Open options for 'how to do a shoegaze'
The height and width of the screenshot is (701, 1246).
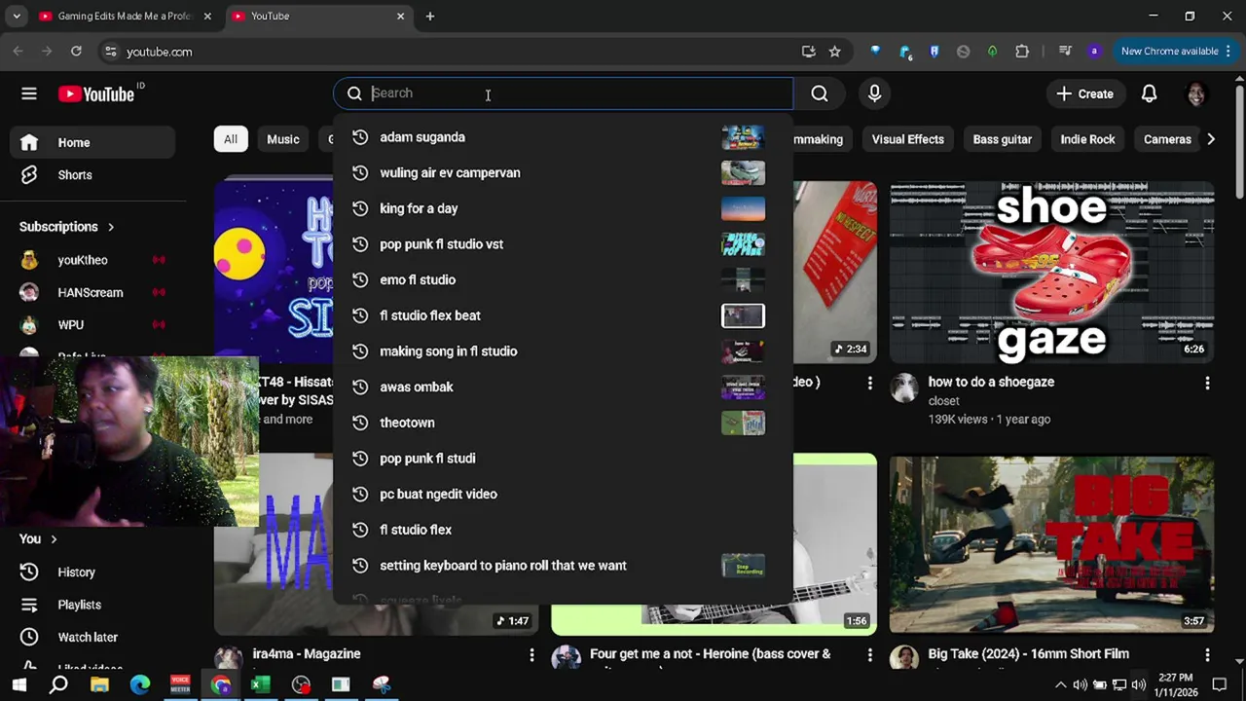pyautogui.click(x=1207, y=384)
